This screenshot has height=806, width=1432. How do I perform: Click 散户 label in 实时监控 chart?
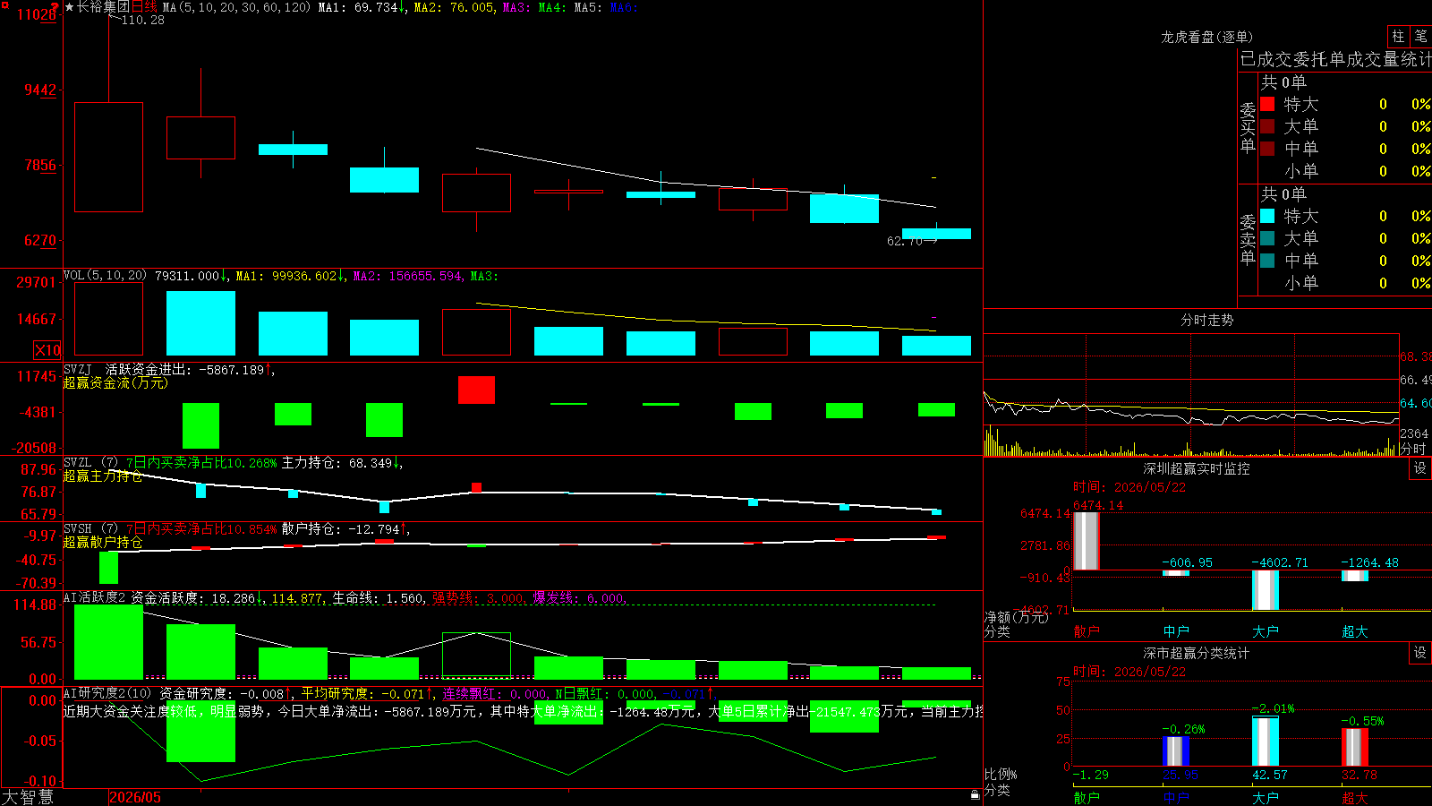(x=1087, y=631)
